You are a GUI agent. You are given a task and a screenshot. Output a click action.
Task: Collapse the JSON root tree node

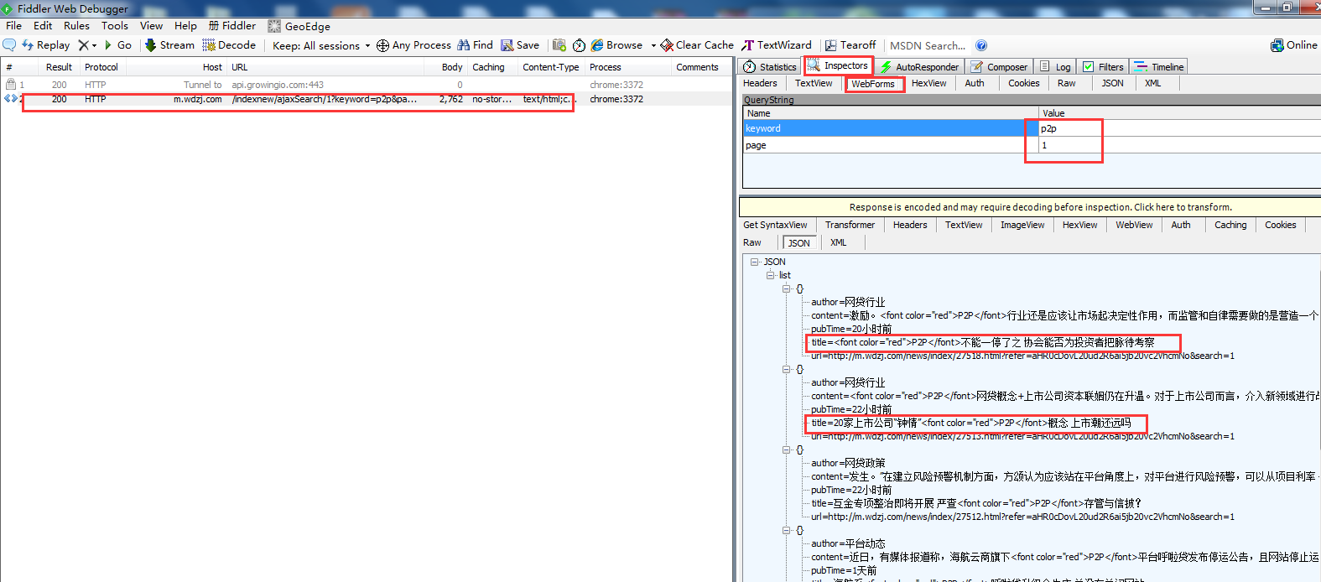[x=755, y=262]
